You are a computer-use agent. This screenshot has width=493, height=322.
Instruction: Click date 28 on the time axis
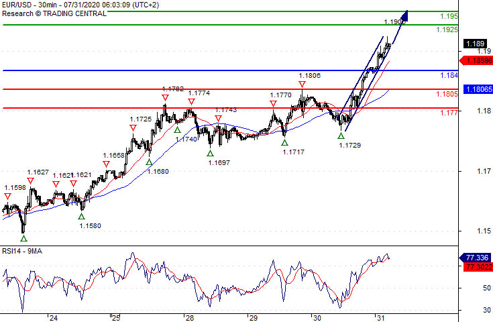tap(190, 318)
